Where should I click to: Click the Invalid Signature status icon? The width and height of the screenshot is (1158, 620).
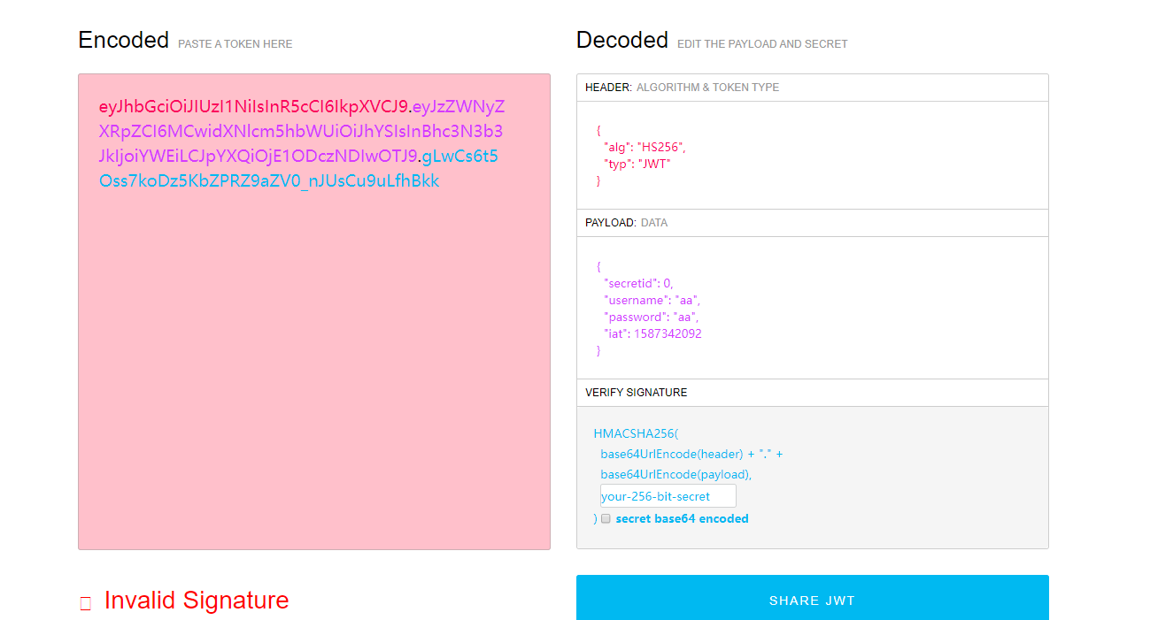[x=86, y=604]
